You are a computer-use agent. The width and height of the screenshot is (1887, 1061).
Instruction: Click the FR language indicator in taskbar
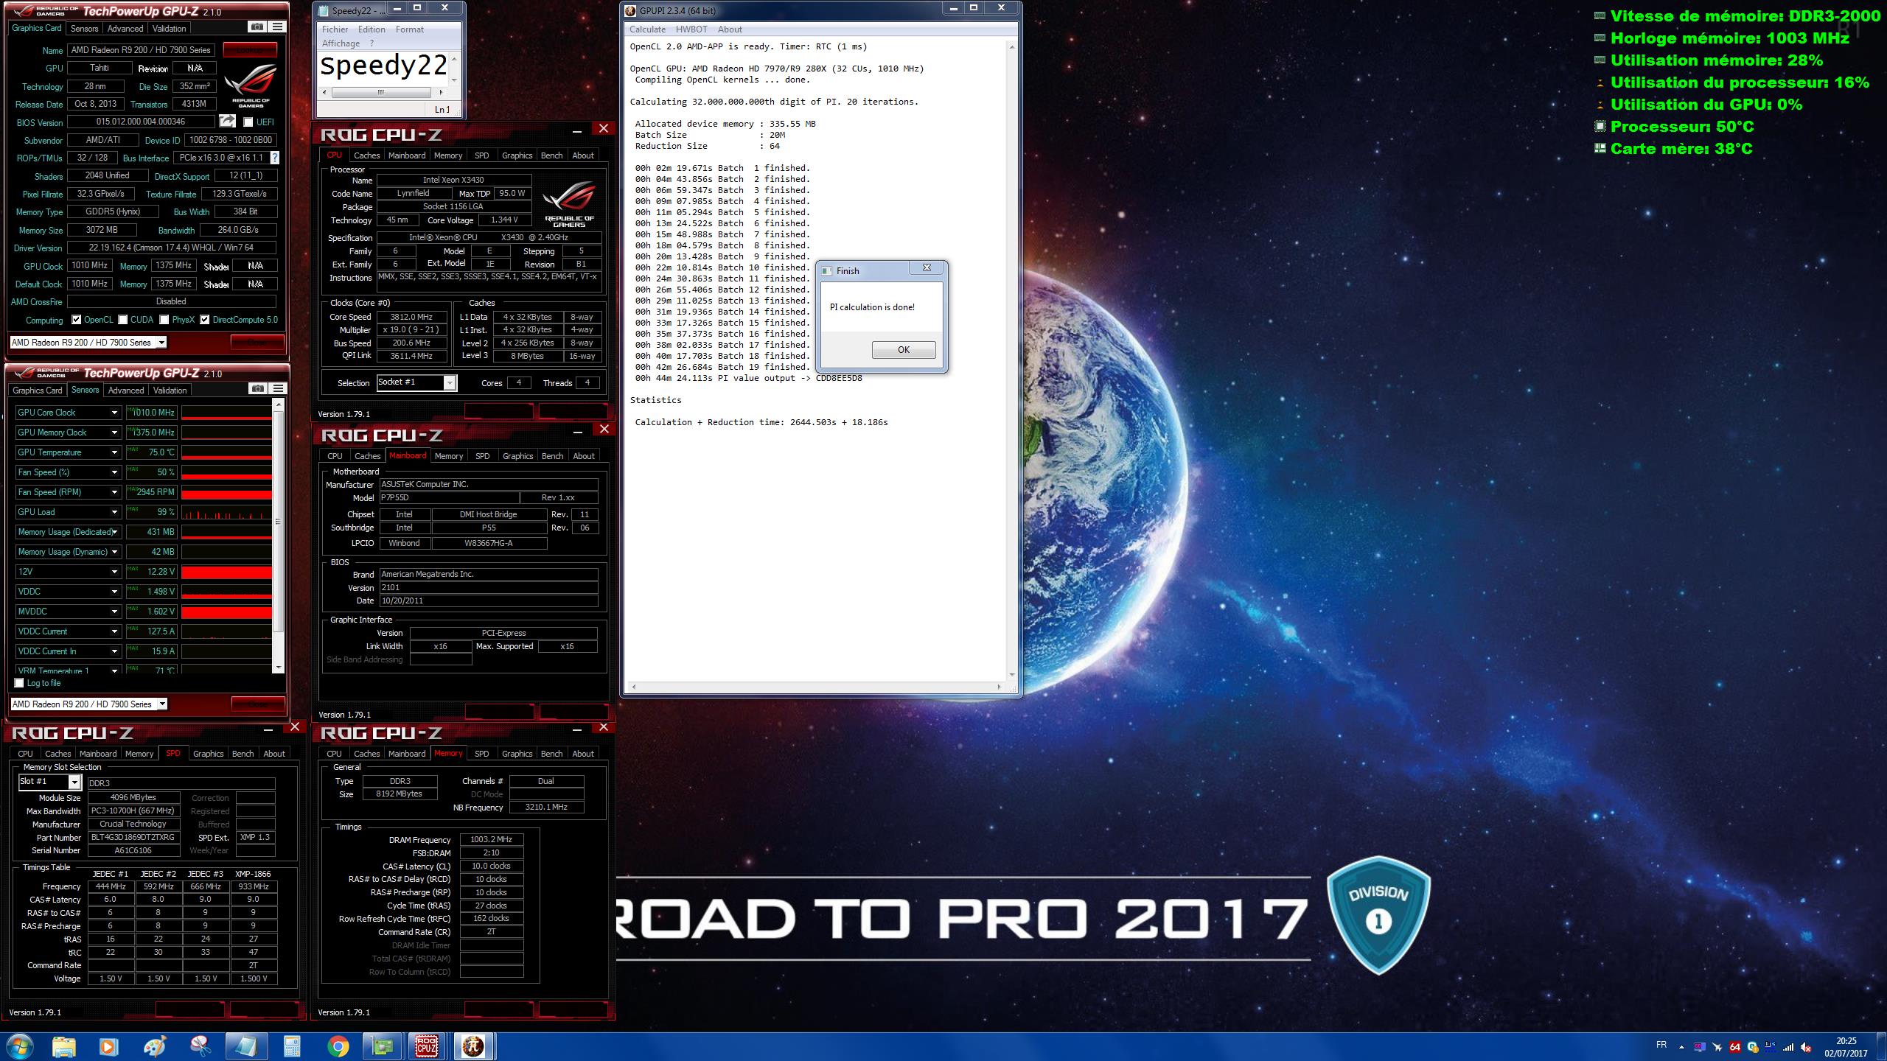pos(1661,1045)
